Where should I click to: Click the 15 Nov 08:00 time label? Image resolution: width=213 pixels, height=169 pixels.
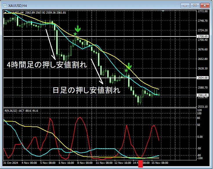pyautogui.click(x=160, y=163)
